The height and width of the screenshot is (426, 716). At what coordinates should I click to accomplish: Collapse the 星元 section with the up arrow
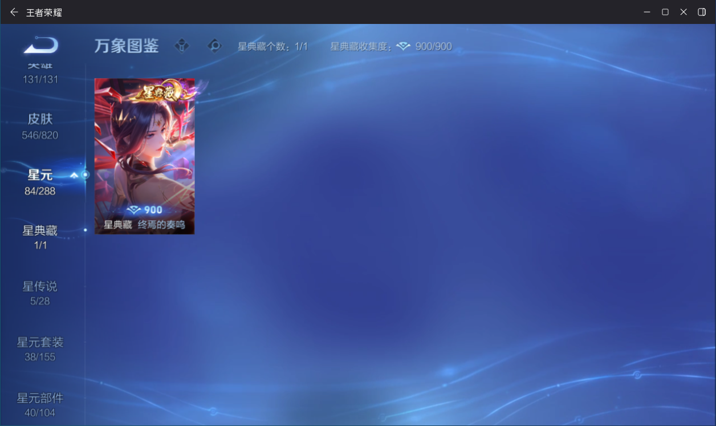(x=74, y=175)
